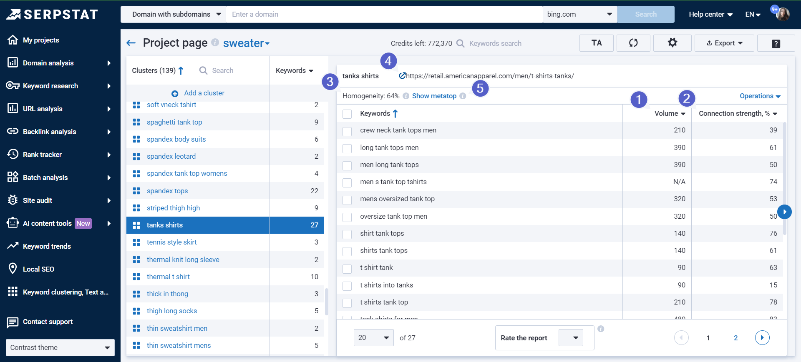Click the info icon beside Project page

pyautogui.click(x=215, y=42)
